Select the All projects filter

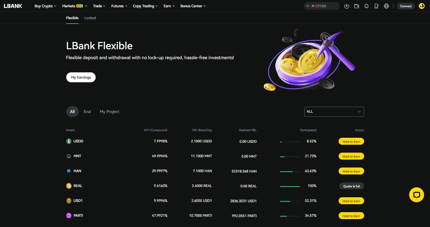pos(72,111)
